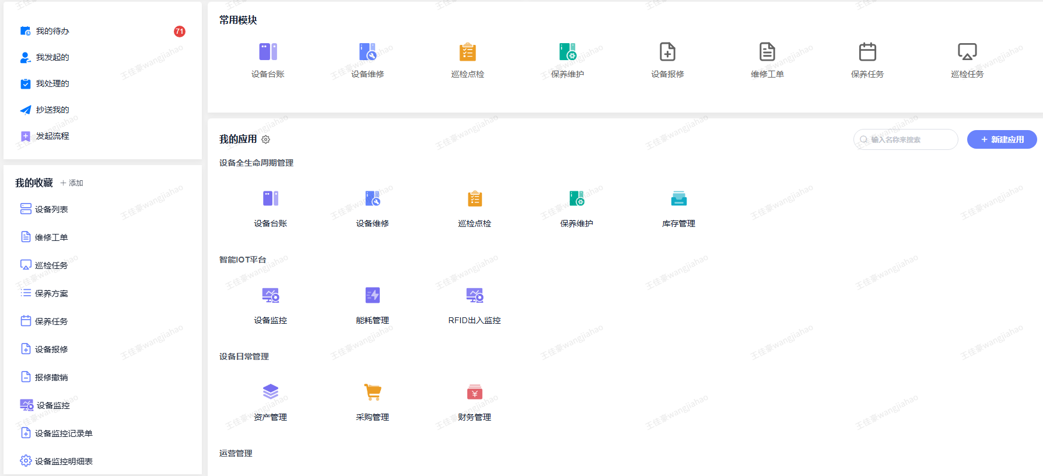Click the 新建应用 button
Screen dimensions: 1043x476
1002,139
